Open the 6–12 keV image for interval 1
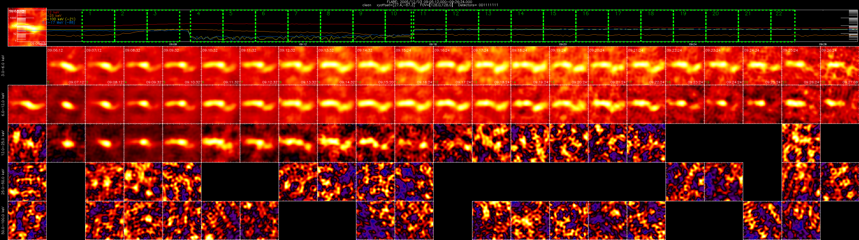The image size is (859, 240). click(x=27, y=105)
